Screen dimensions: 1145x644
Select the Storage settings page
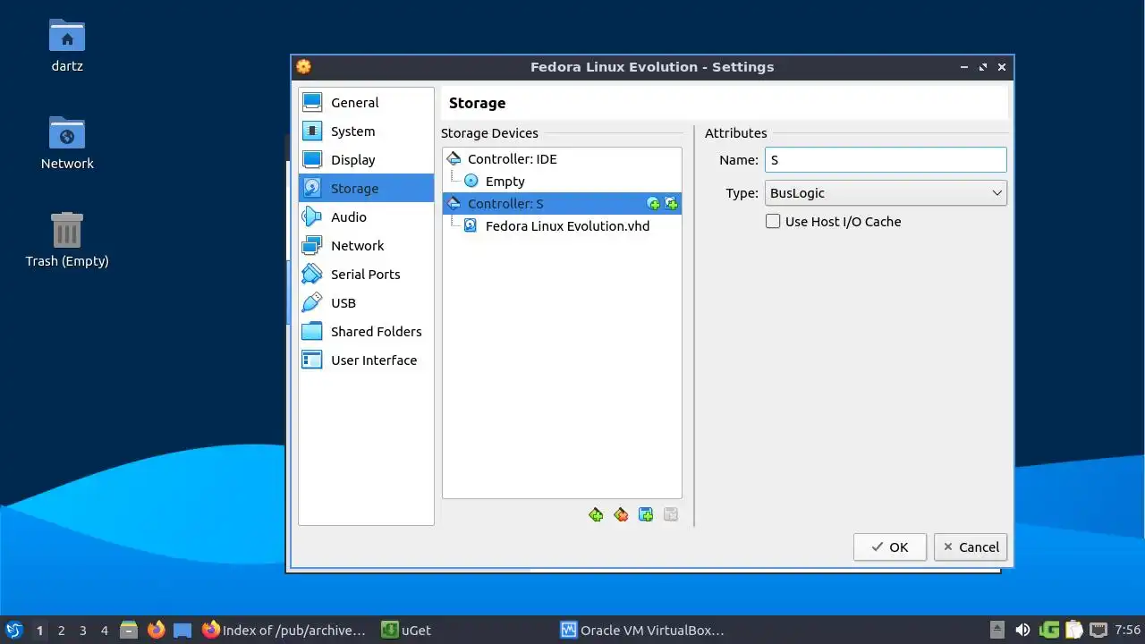[366, 189]
